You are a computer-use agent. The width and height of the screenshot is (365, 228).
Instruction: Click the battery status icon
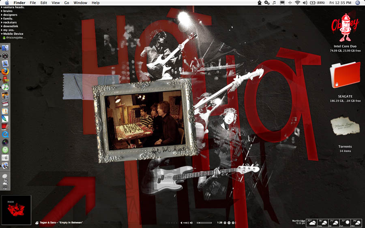pos(313,3)
